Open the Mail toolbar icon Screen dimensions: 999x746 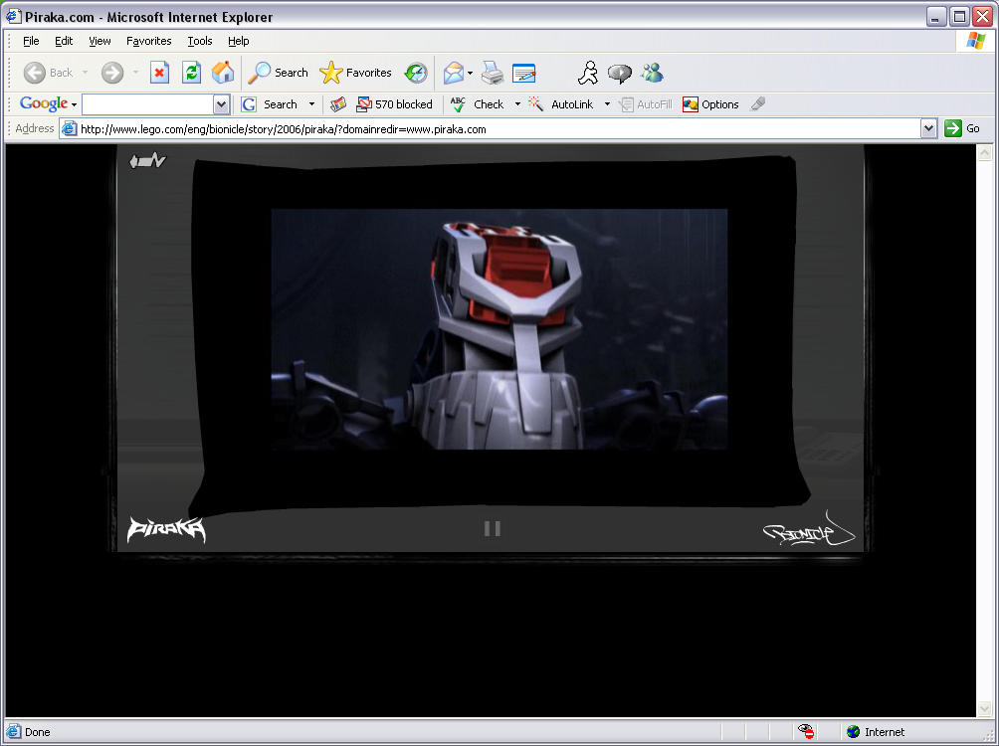click(x=454, y=73)
